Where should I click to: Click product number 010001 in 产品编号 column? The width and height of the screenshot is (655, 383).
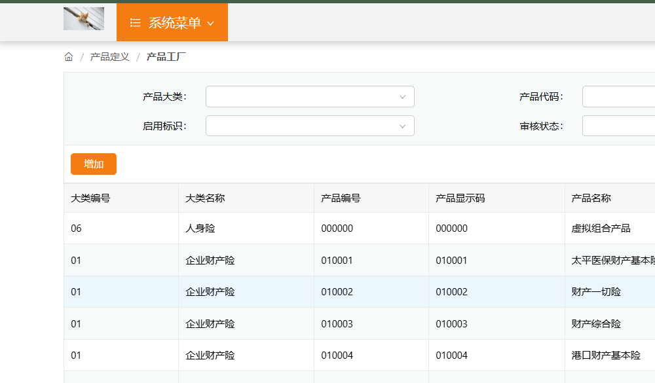pos(337,261)
